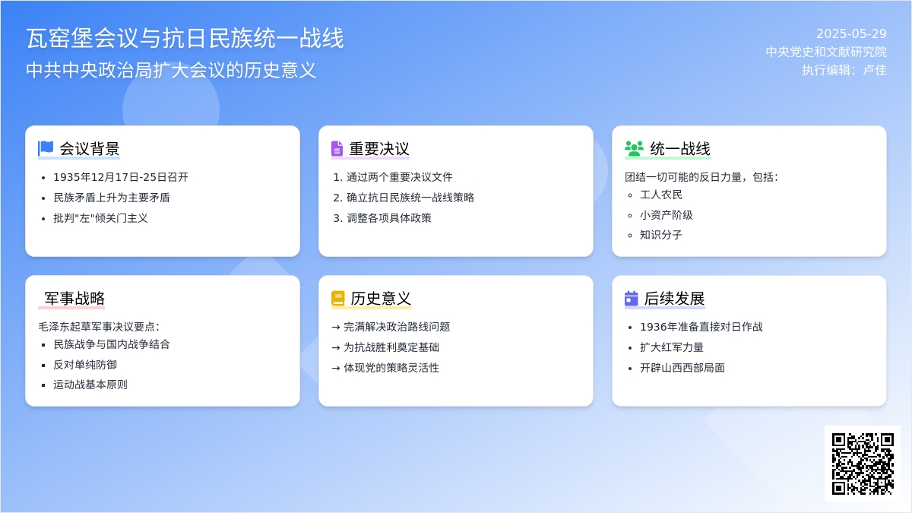The width and height of the screenshot is (912, 513).
Task: Click list item 通过两个重要决议文件
Action: pos(400,177)
